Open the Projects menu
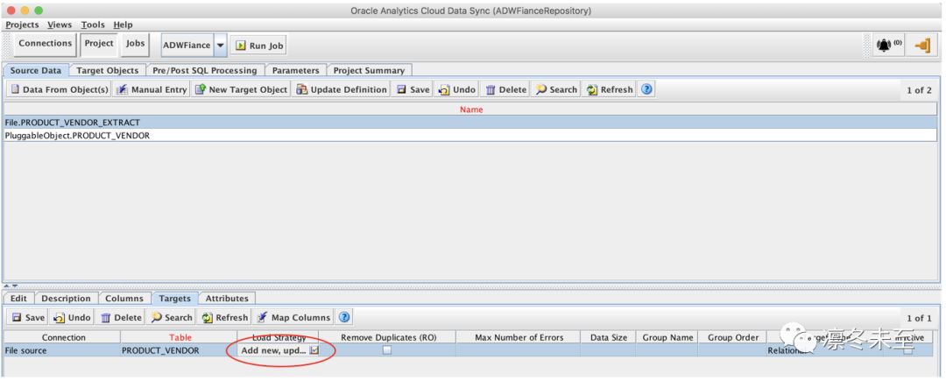This screenshot has width=946, height=381. pyautogui.click(x=22, y=25)
